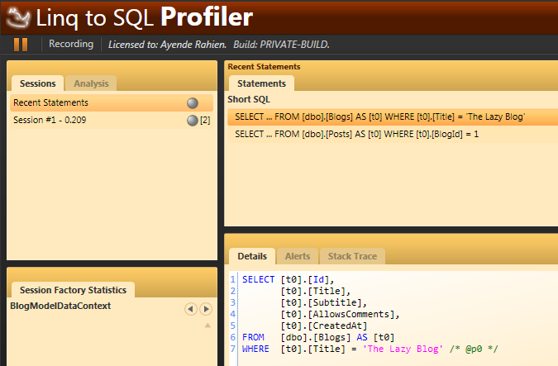View the Stack Trace tab
The image size is (558, 366).
(x=352, y=256)
